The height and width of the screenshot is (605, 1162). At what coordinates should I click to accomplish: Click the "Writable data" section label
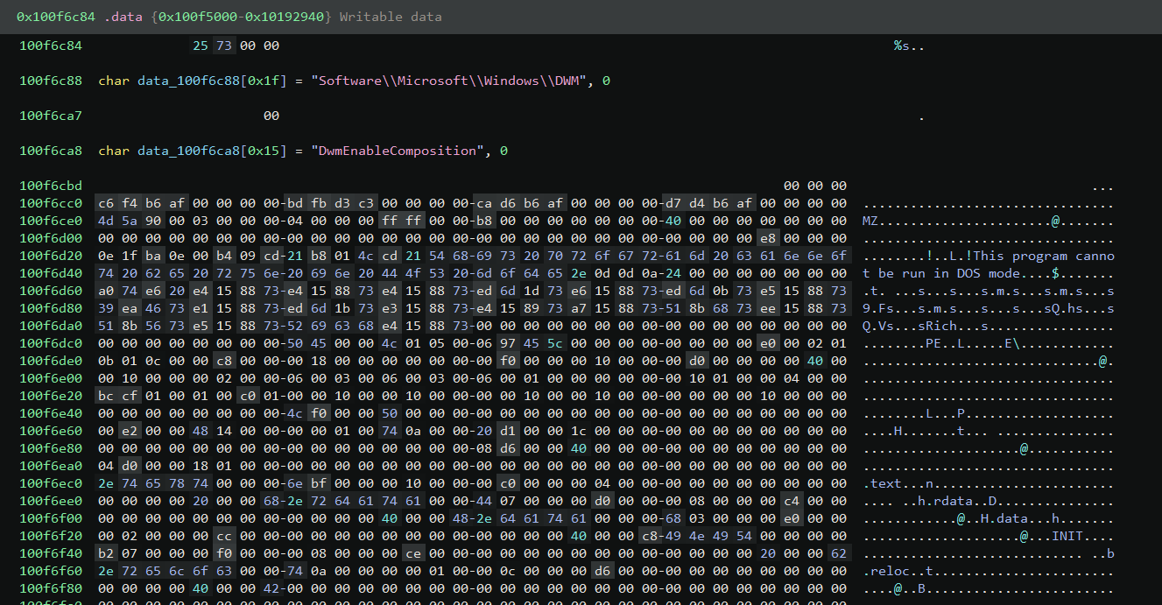click(391, 17)
